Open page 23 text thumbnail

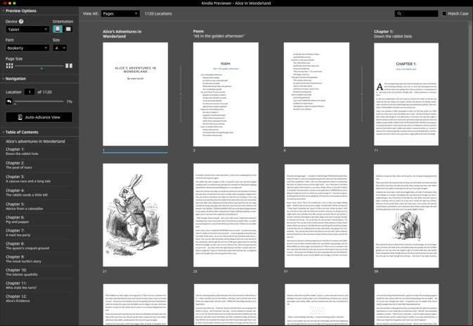[226, 215]
